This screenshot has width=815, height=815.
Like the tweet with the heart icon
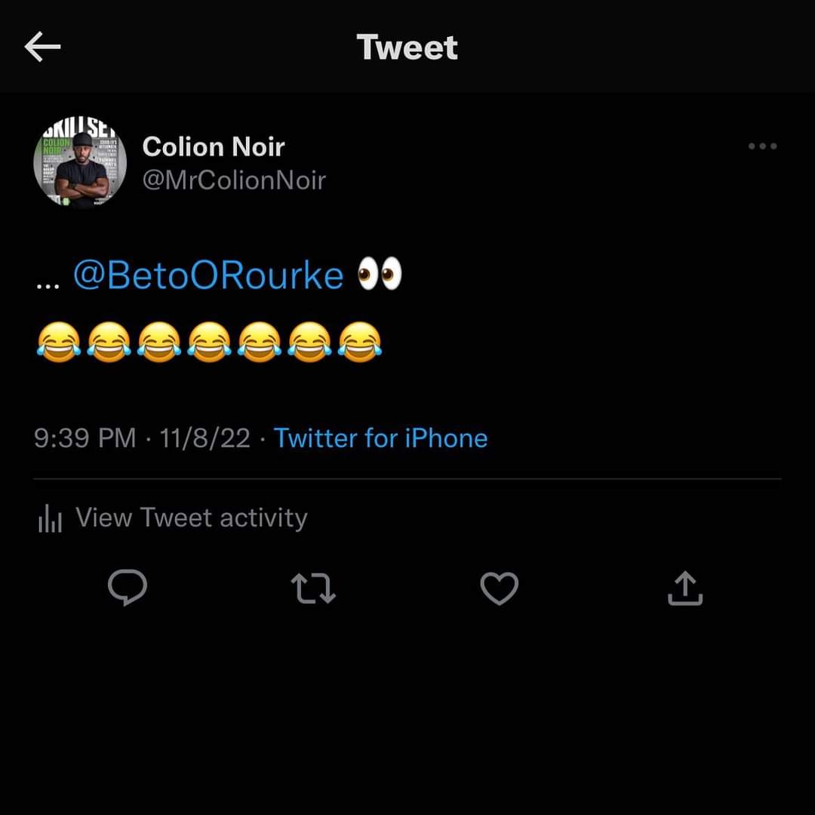click(x=500, y=588)
